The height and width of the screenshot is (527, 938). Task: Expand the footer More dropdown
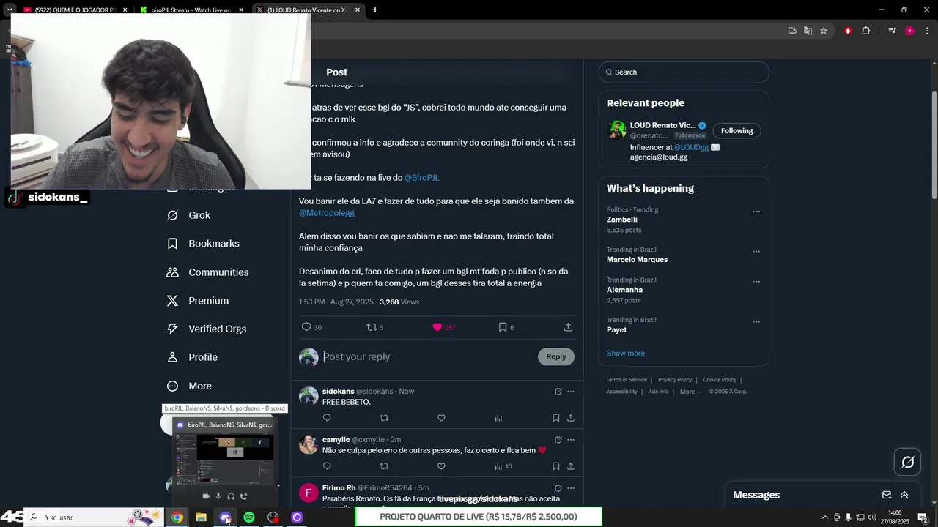[x=691, y=392]
